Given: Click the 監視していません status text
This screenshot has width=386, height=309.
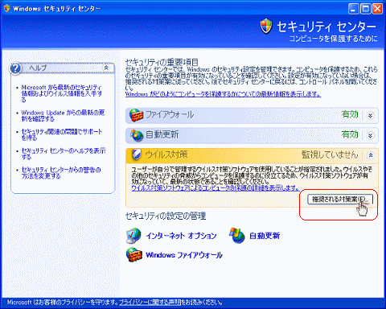Looking at the screenshot, I should pos(330,154).
